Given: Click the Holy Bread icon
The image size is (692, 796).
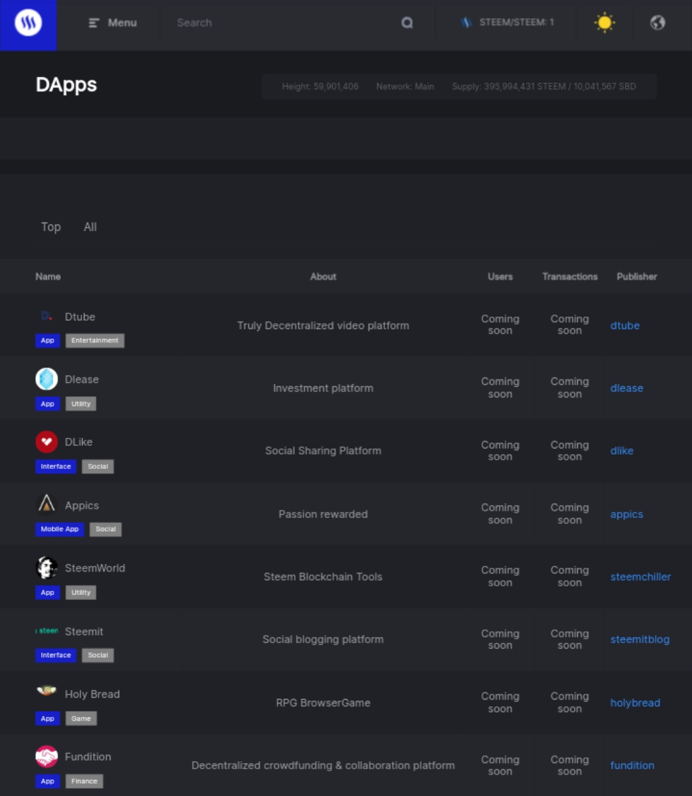Looking at the screenshot, I should click(47, 690).
